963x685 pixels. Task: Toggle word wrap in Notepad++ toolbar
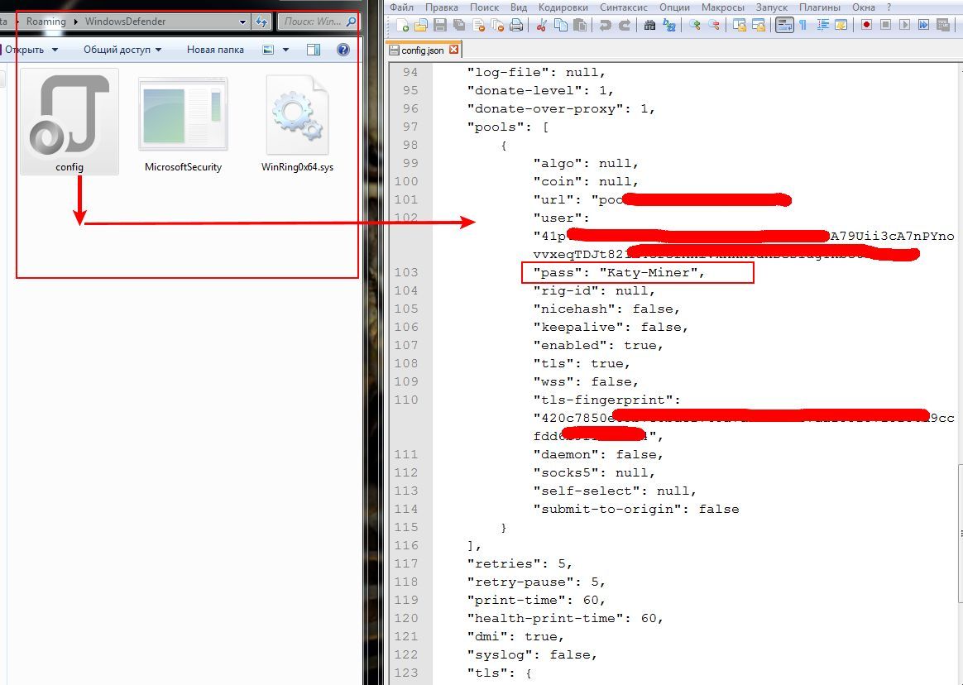pos(784,25)
